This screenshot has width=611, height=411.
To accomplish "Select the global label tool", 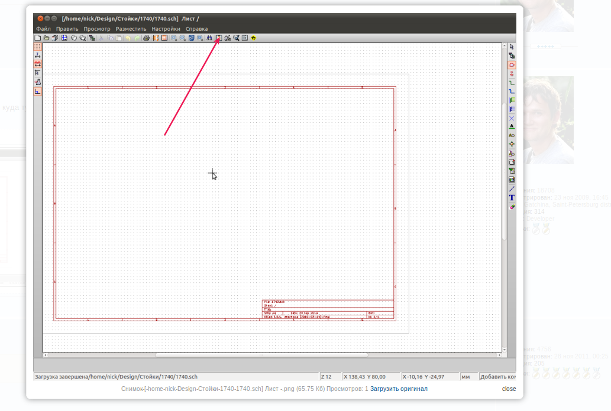I will coord(512,135).
